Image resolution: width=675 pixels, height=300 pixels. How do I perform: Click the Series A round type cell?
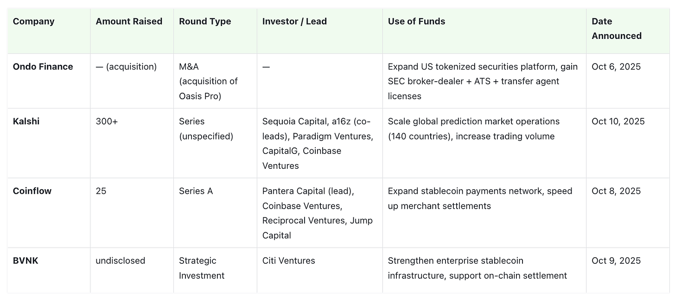coord(215,212)
